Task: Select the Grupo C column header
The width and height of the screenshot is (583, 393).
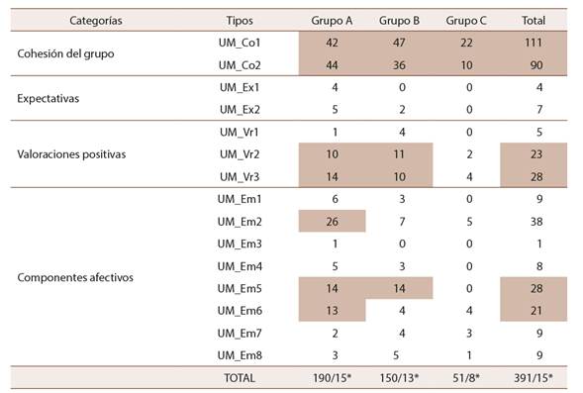Action: (466, 21)
